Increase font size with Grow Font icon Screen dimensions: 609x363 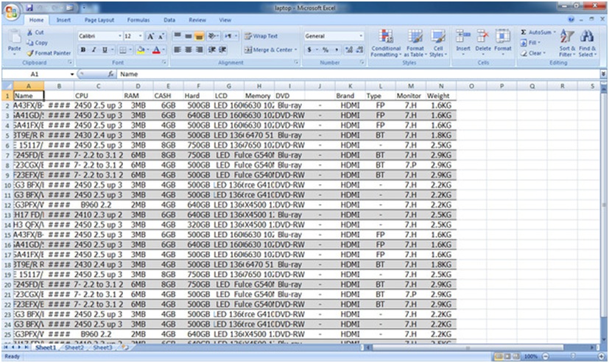[151, 36]
